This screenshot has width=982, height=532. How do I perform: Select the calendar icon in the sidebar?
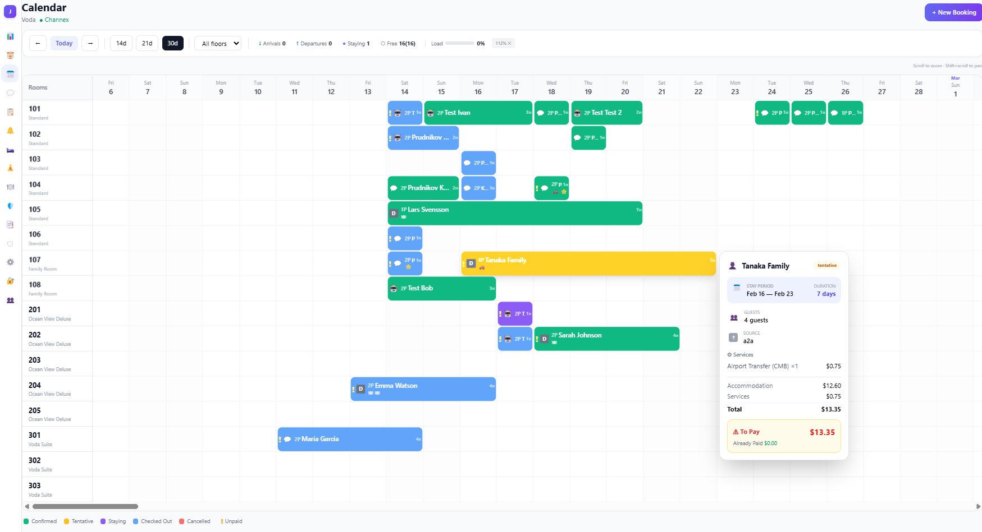(x=10, y=73)
